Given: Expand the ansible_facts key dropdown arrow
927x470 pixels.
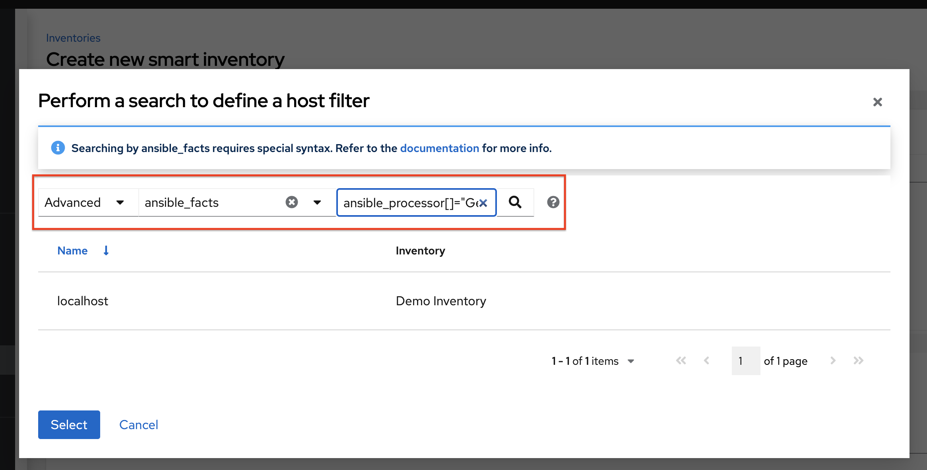Looking at the screenshot, I should (x=317, y=202).
